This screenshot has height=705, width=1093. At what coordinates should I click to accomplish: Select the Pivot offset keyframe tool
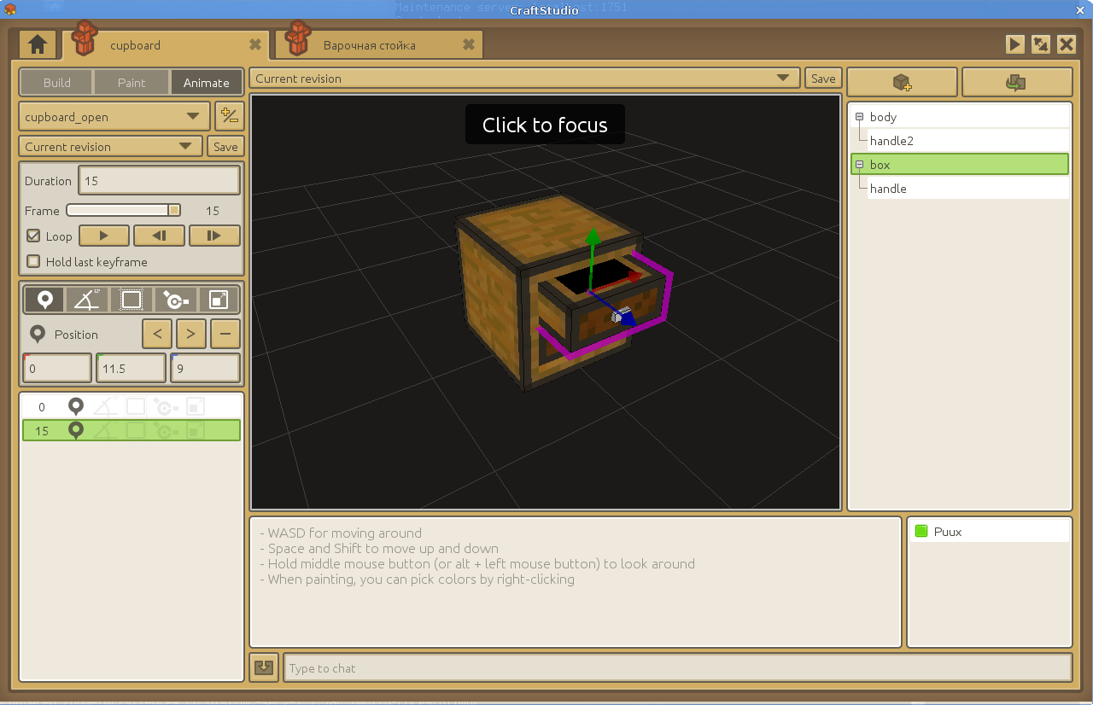click(175, 300)
